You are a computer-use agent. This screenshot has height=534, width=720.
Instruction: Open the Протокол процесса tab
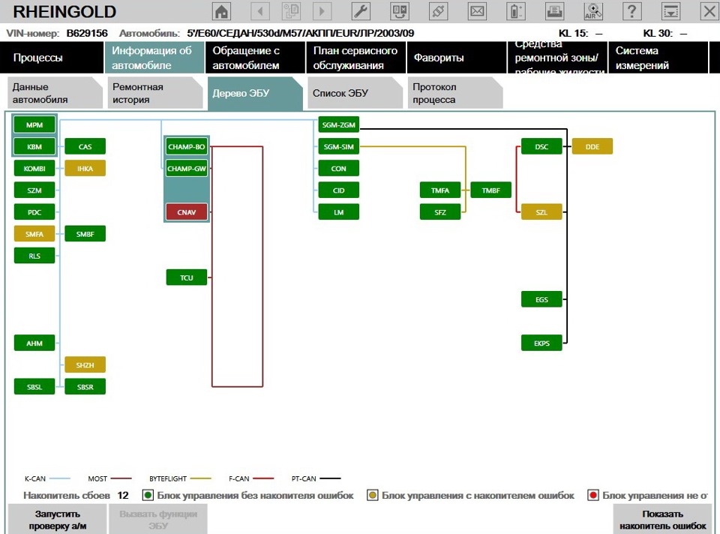[x=455, y=93]
